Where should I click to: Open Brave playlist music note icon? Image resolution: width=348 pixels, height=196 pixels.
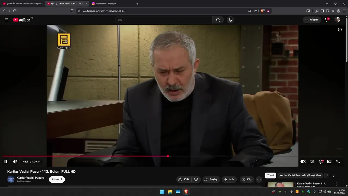tap(317, 11)
